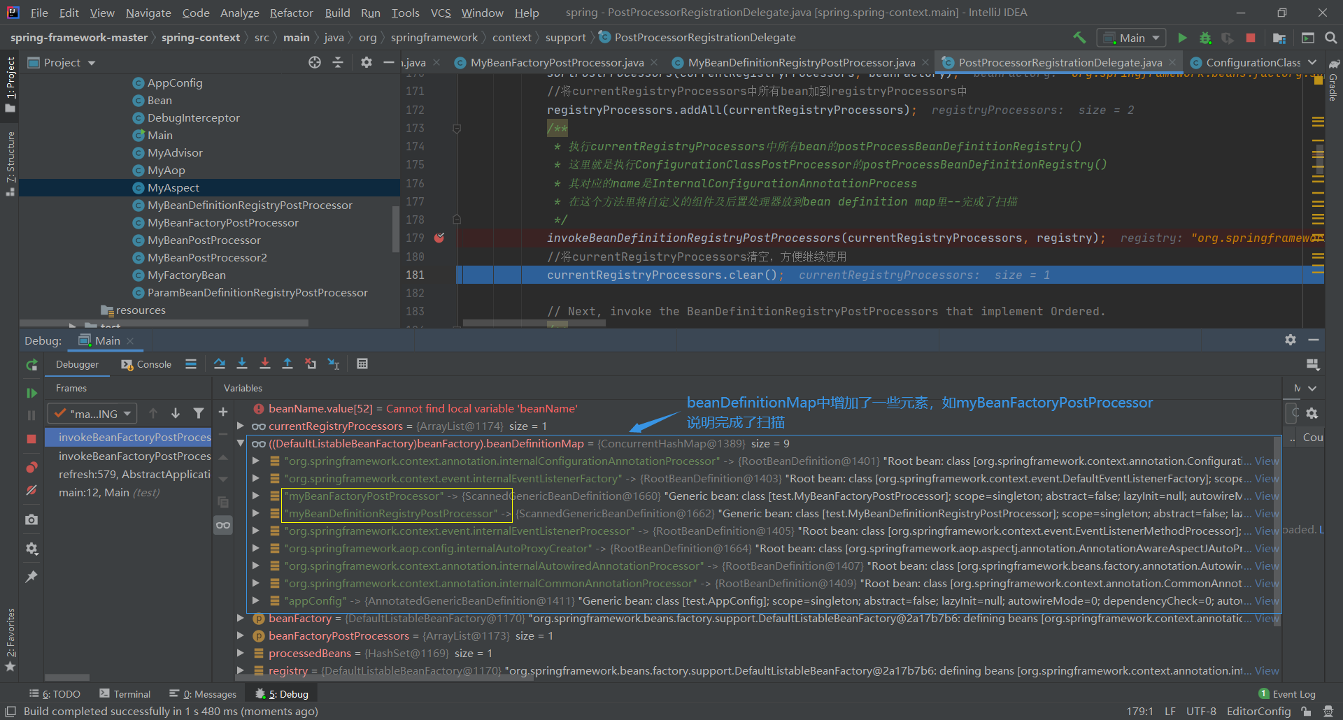
Task: Select refresh:579 frame in Frames list
Action: [x=134, y=474]
